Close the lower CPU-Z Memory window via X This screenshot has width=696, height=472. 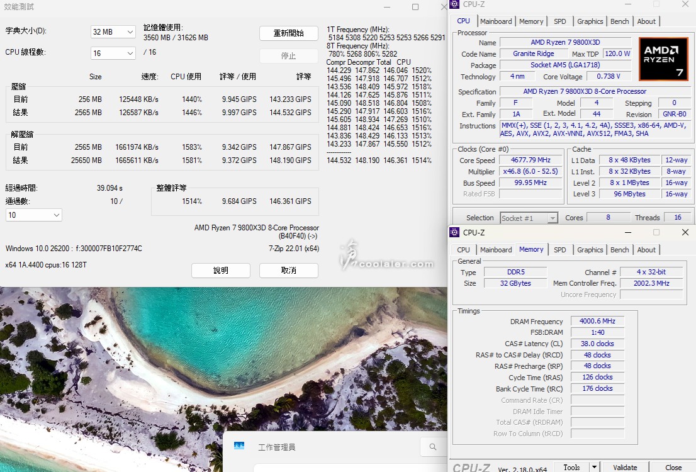pos(685,232)
